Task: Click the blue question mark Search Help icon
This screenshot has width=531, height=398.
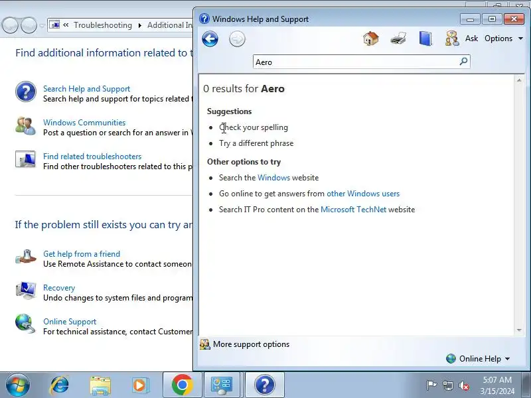Action: (25, 92)
